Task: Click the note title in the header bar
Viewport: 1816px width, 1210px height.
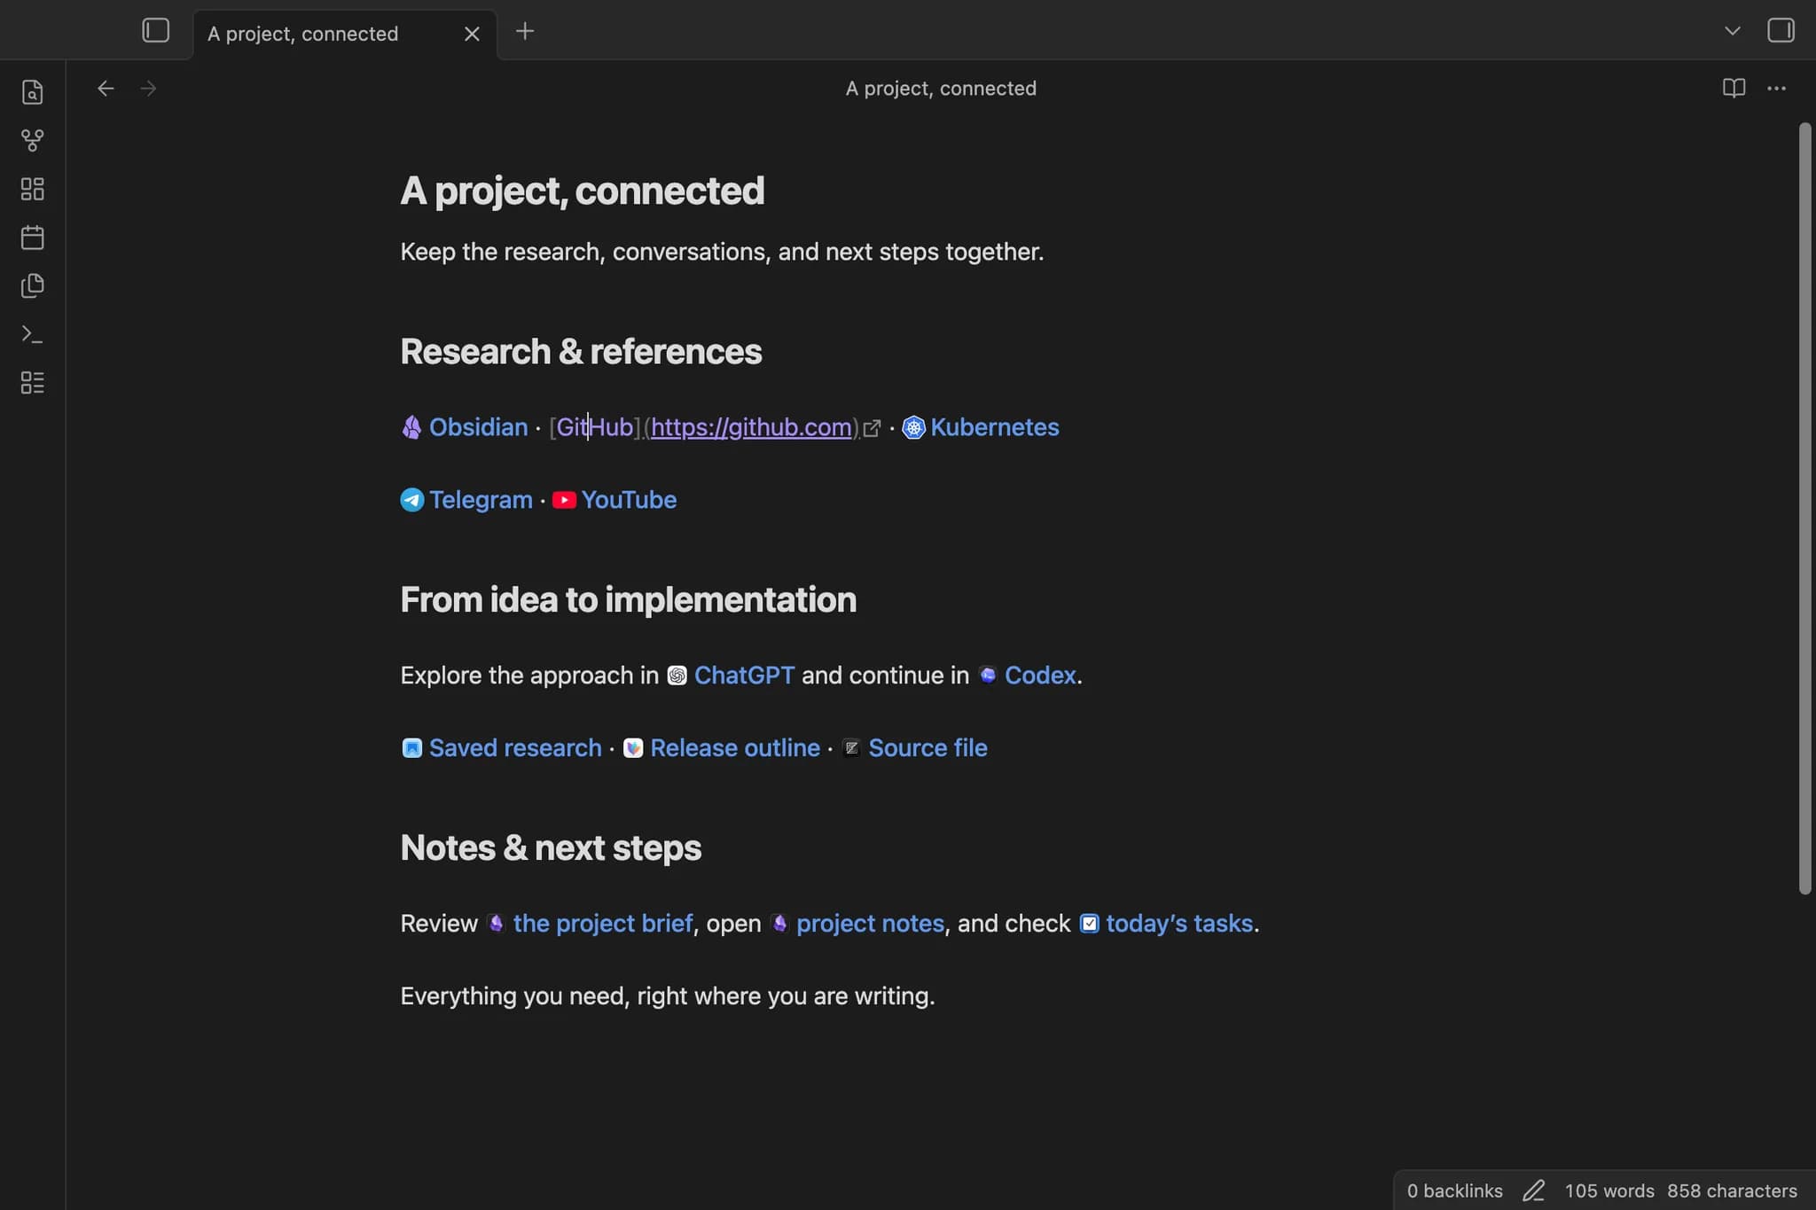Action: click(941, 88)
